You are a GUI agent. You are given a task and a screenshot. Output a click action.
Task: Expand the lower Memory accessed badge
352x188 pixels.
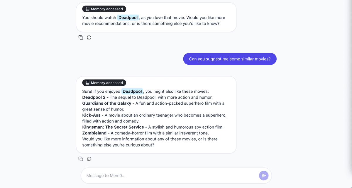[104, 83]
